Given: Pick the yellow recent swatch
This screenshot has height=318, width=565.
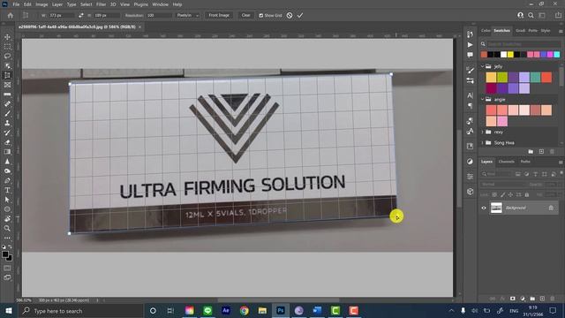Looking at the screenshot, I should pyautogui.click(x=510, y=55).
